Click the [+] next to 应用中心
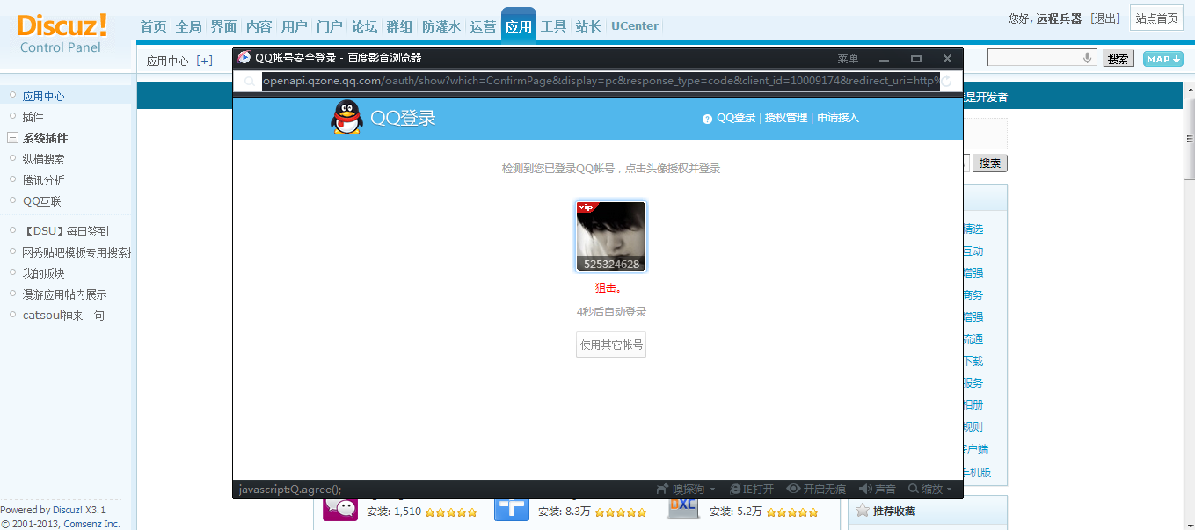Screen dimensions: 1195x530 coord(204,61)
